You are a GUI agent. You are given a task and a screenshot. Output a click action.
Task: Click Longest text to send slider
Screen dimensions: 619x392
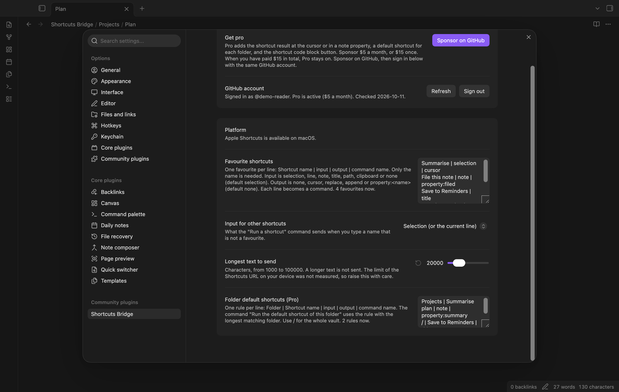pos(468,263)
